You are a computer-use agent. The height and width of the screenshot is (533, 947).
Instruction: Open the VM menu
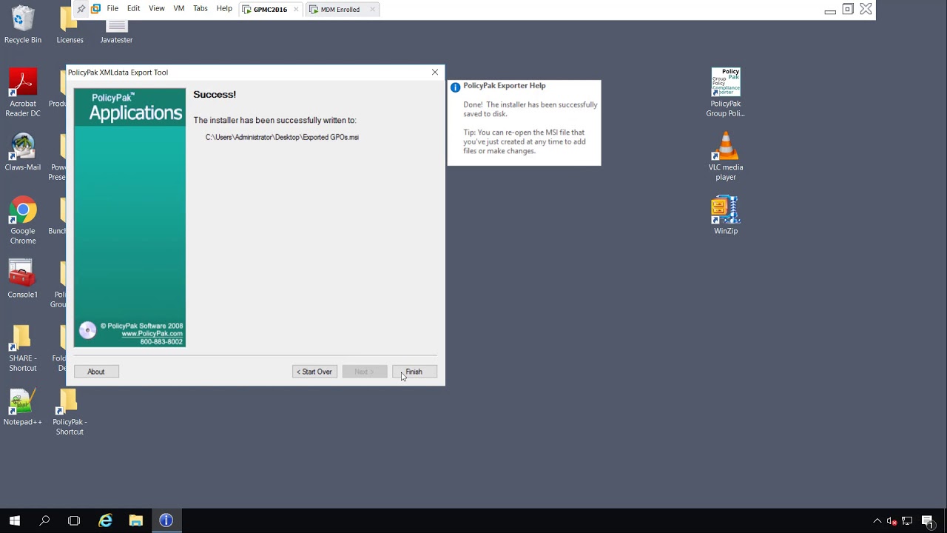179,9
